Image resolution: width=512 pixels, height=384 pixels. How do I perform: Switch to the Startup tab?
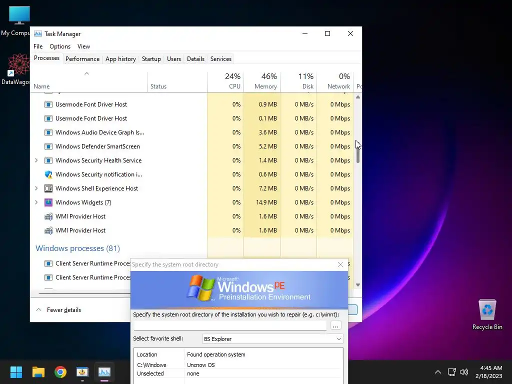151,59
